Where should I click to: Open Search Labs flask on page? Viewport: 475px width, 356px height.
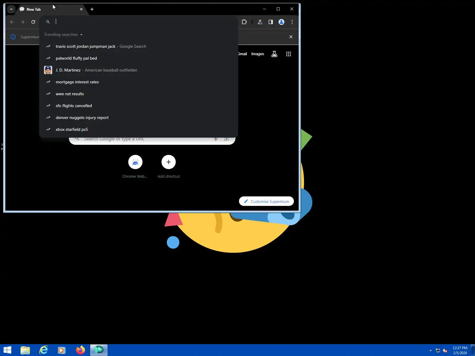[x=274, y=54]
